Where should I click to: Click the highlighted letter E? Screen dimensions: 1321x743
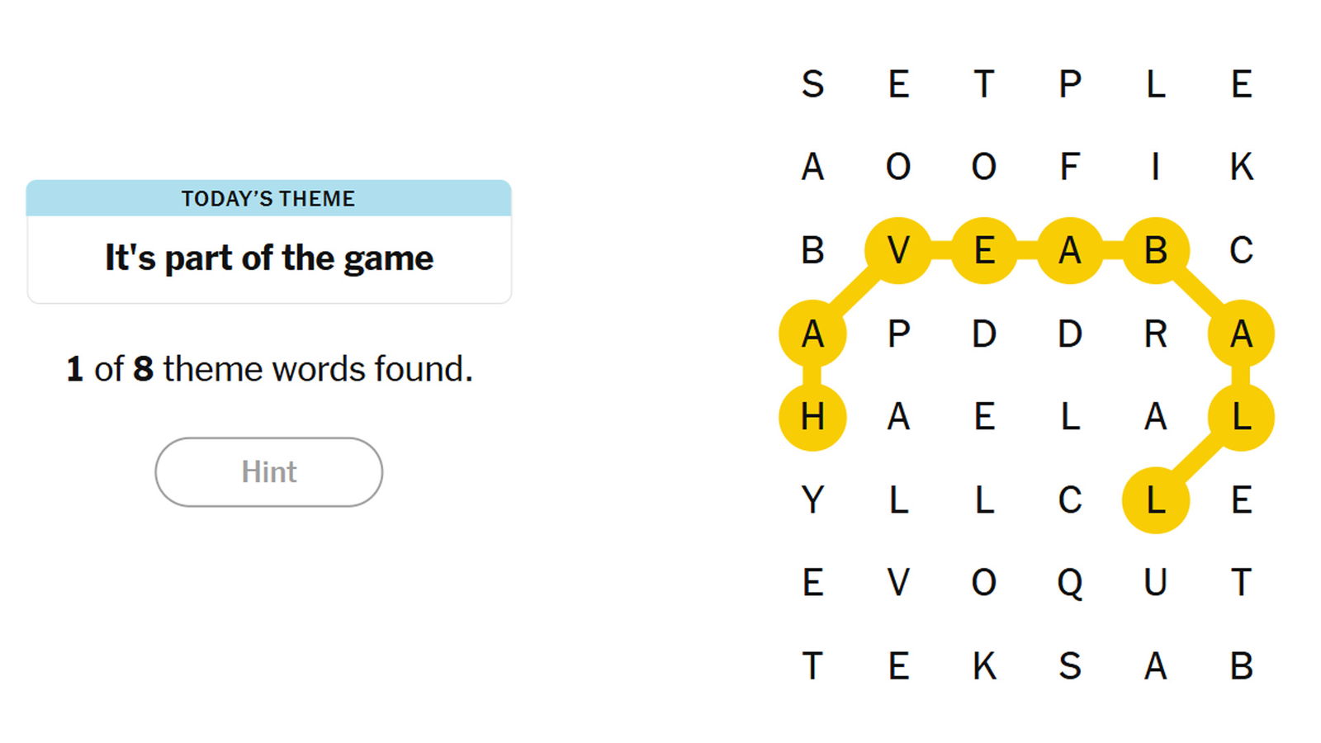tap(984, 250)
